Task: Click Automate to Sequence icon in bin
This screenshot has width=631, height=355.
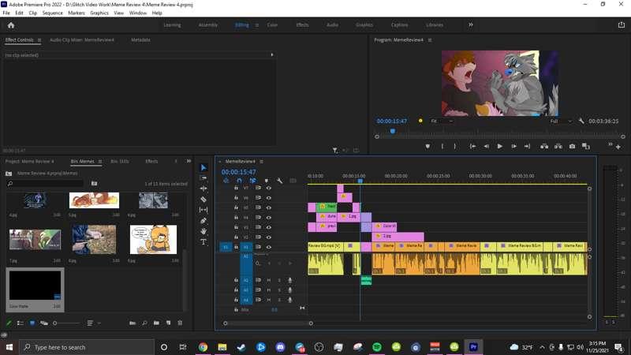Action: [133, 323]
